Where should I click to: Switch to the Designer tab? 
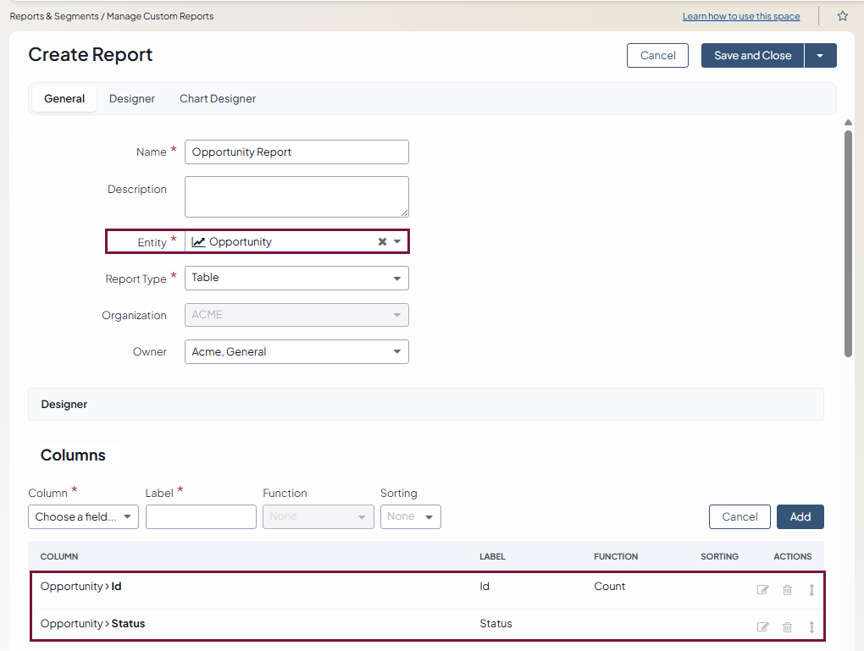tap(132, 99)
